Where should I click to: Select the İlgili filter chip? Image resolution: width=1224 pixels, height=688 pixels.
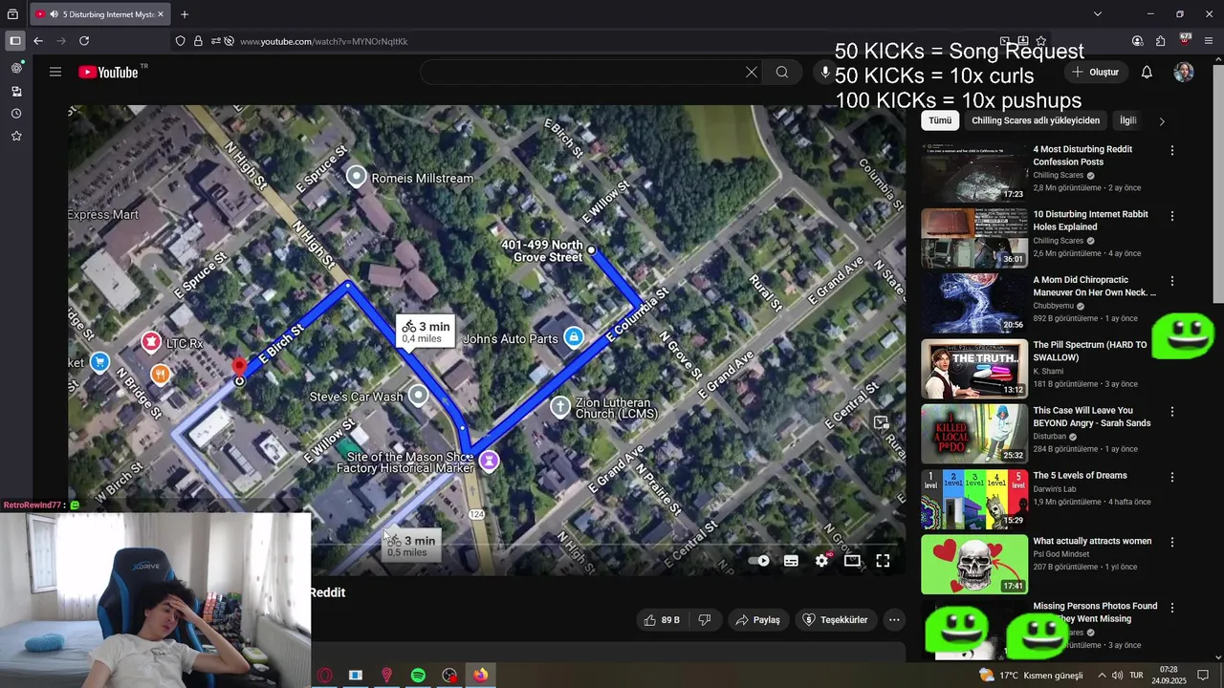pos(1128,120)
